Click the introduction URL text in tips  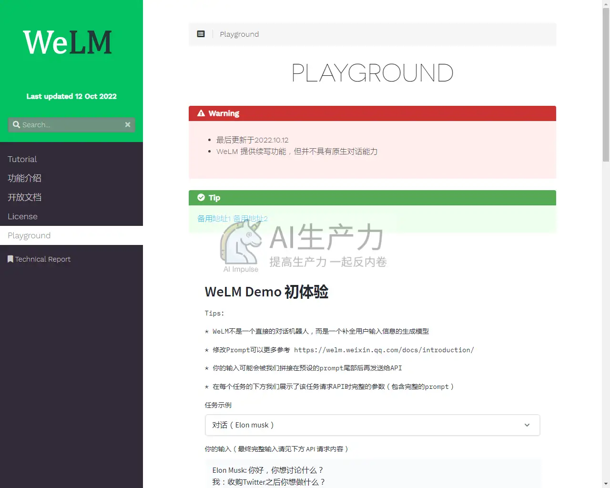(x=384, y=350)
